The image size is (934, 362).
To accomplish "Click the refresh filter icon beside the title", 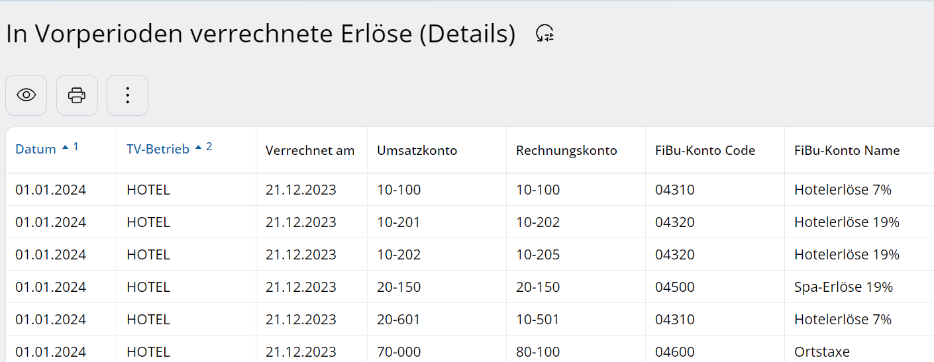I will [545, 34].
